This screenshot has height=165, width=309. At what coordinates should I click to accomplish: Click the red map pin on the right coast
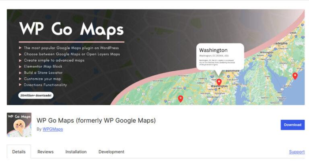tap(295, 76)
